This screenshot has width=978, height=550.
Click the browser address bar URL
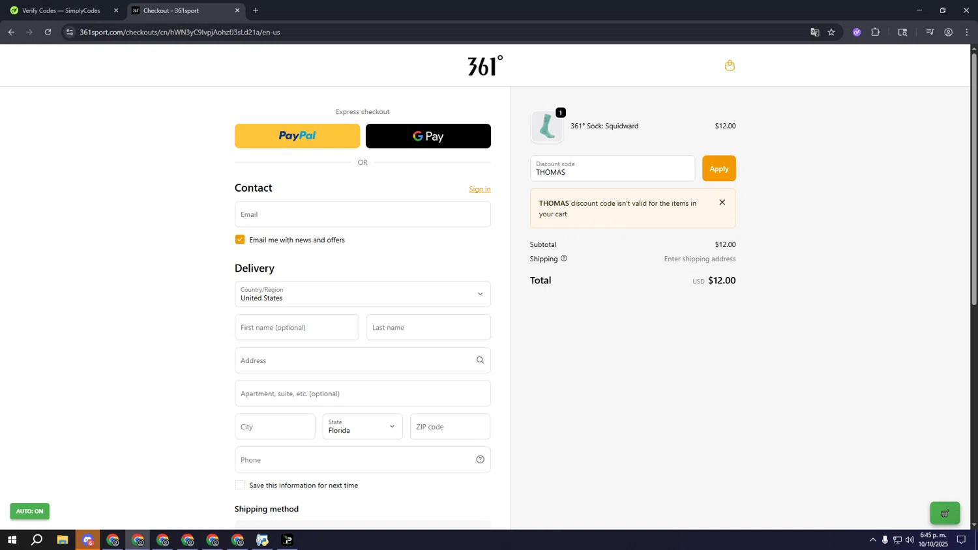point(180,32)
